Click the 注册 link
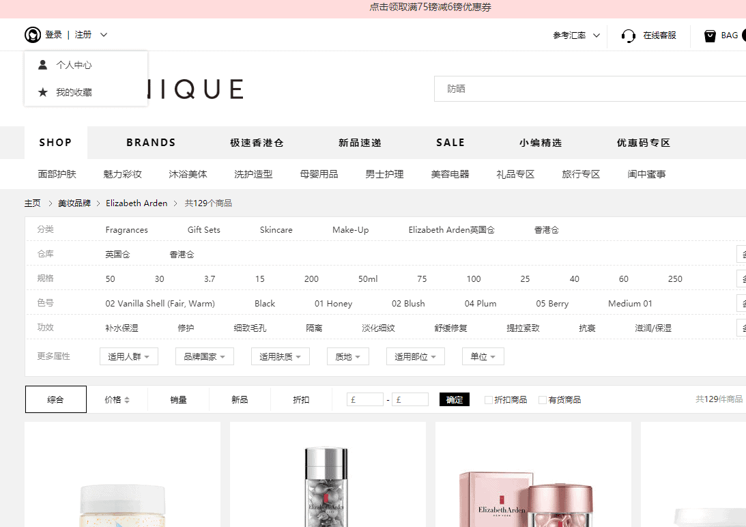 tap(83, 35)
